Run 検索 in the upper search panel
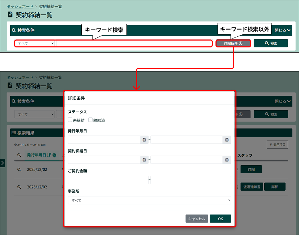Image resolution: width=299 pixels, height=235 pixels. [x=271, y=43]
